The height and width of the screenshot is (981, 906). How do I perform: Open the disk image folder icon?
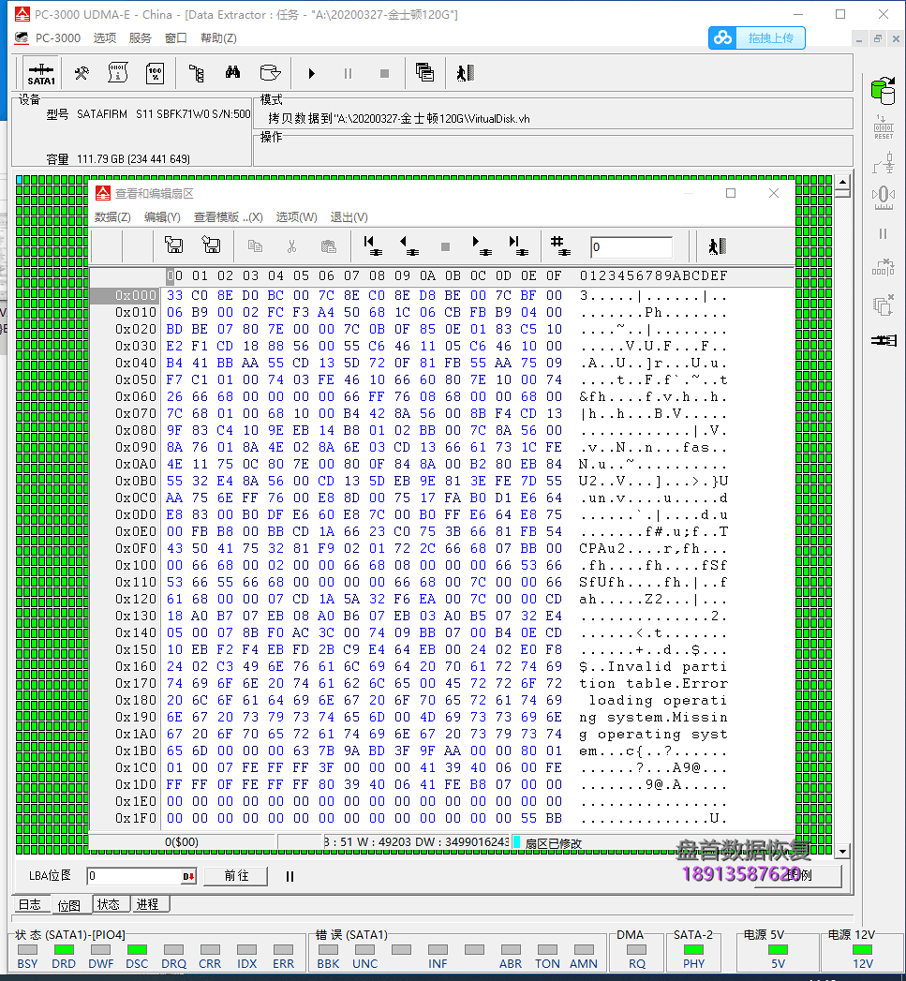(x=270, y=73)
